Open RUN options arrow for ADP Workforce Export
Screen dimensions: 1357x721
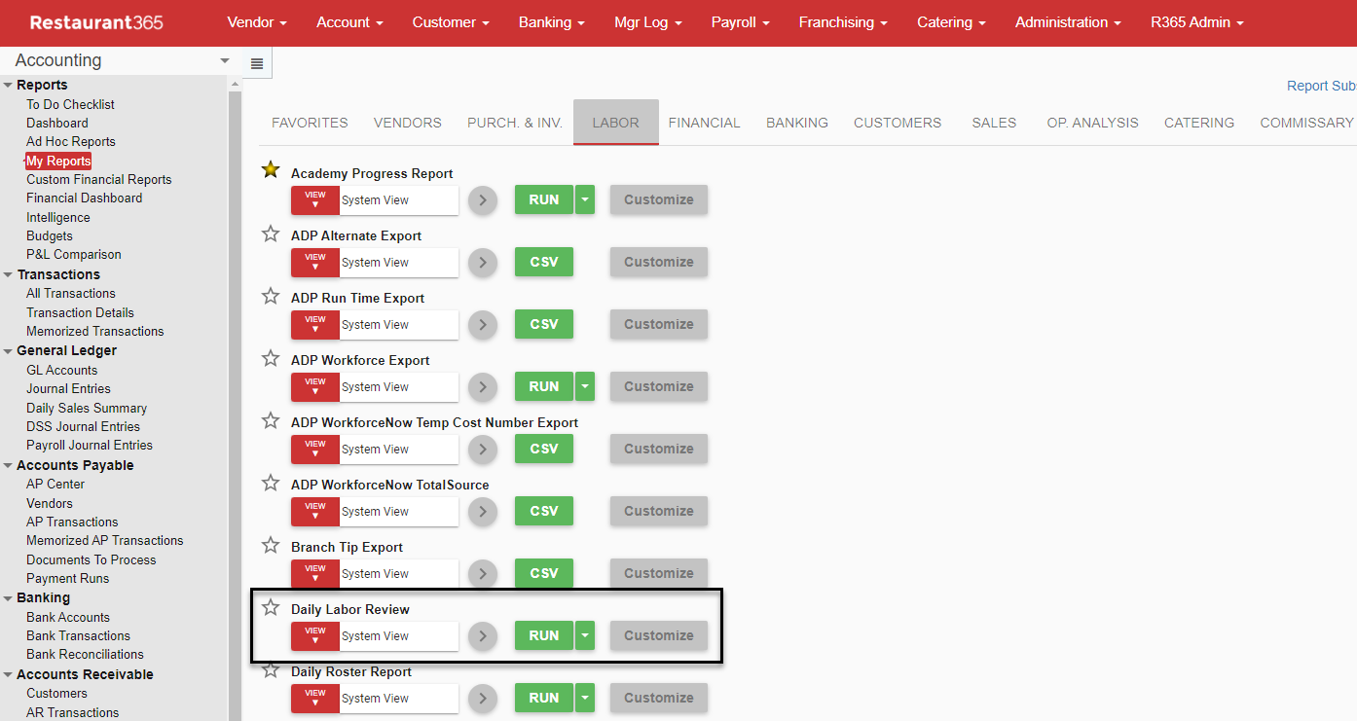585,386
